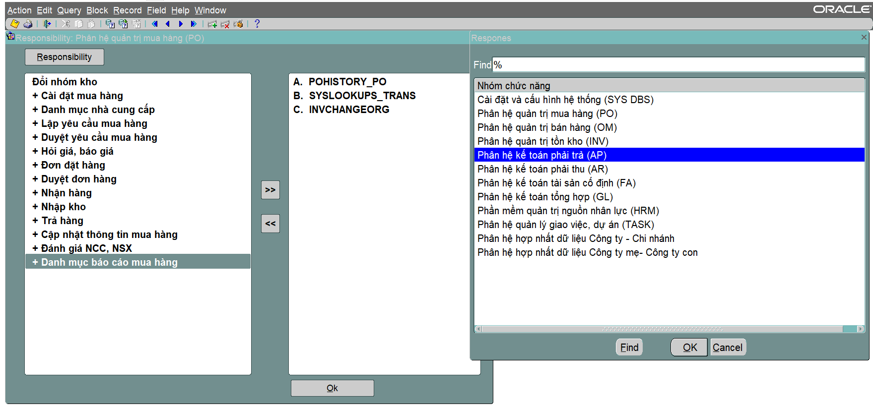
Task: Click the Responsibility button
Action: (65, 57)
